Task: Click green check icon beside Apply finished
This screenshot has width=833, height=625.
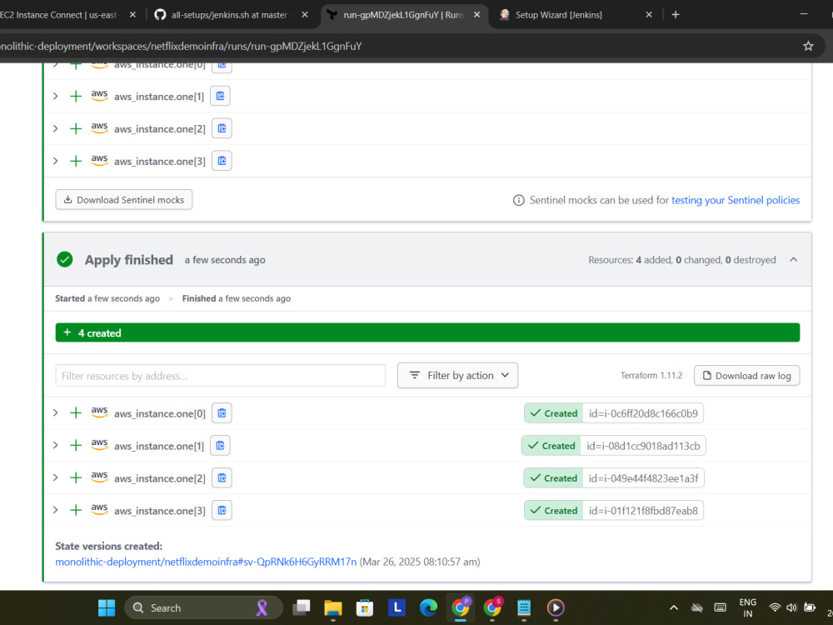Action: pyautogui.click(x=65, y=260)
